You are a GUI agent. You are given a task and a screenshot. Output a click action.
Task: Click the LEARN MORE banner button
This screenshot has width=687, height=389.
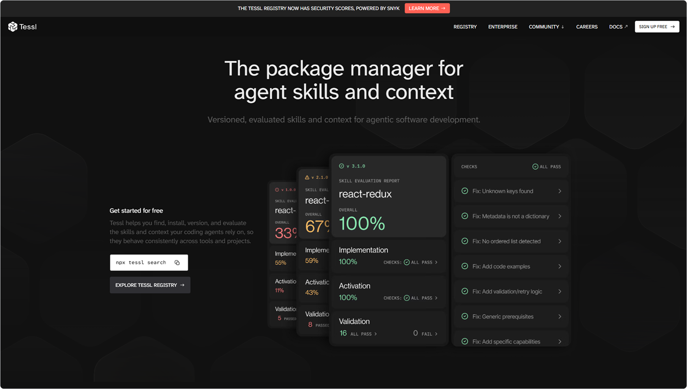click(427, 8)
